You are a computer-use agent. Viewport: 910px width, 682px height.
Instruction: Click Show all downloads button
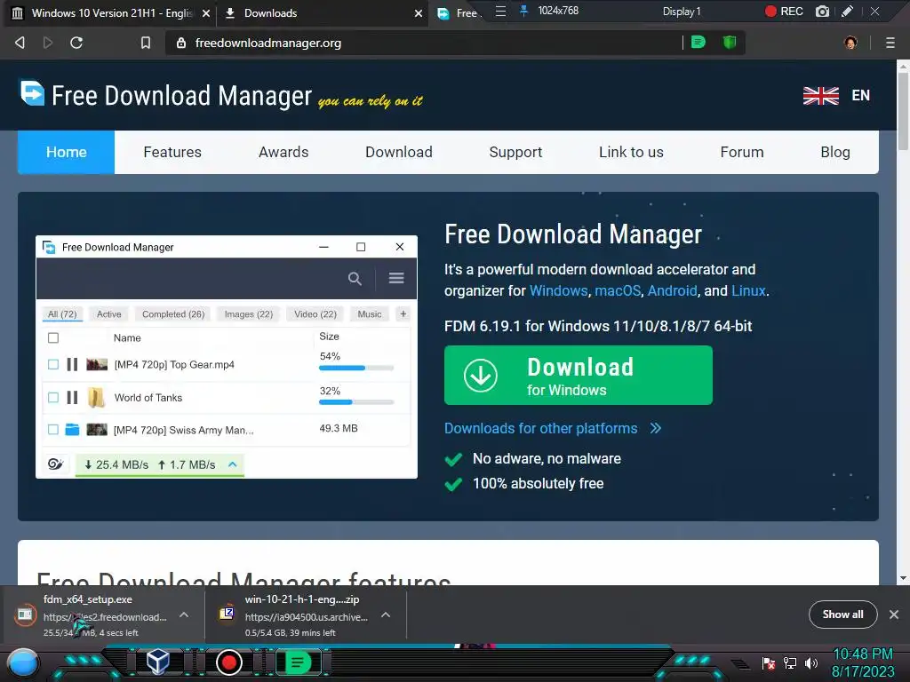842,615
